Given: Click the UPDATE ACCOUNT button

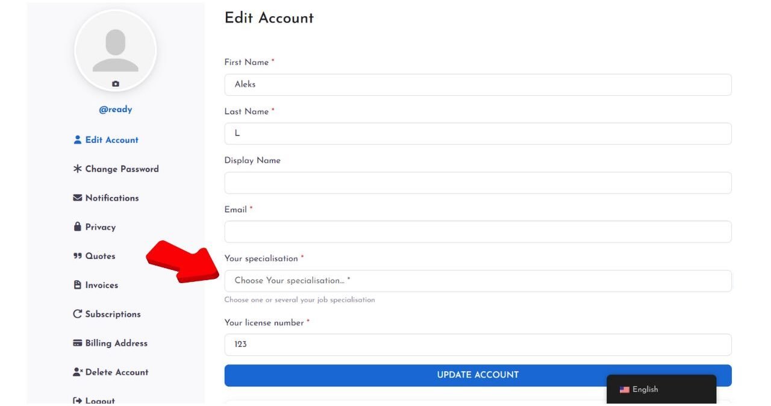Looking at the screenshot, I should click(478, 375).
